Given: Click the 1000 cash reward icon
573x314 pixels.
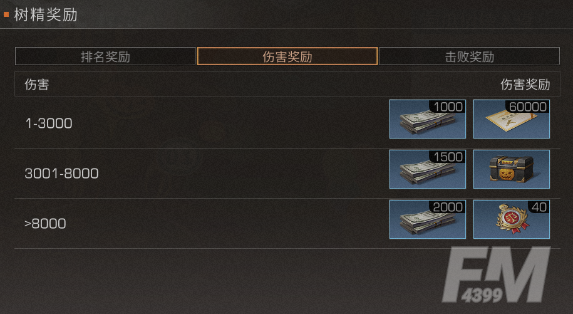Looking at the screenshot, I should click(x=428, y=119).
